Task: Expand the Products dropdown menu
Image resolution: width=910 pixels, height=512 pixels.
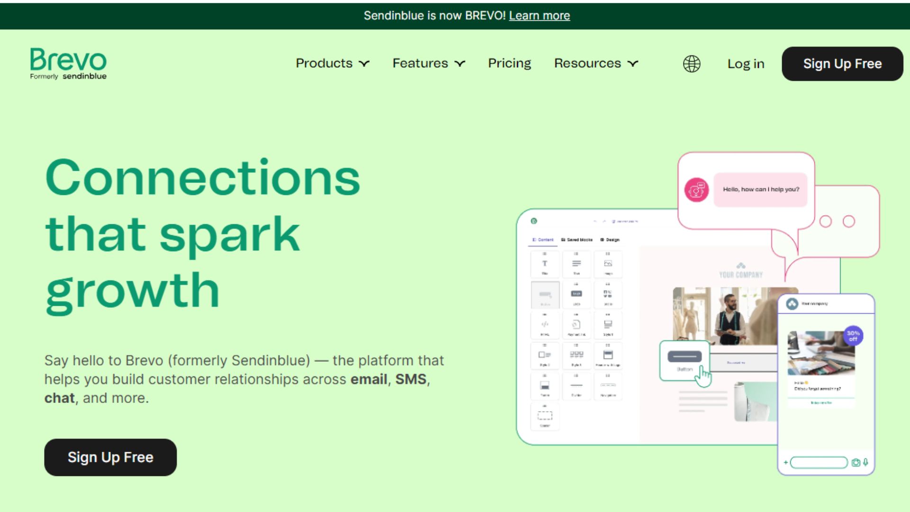Action: (332, 64)
